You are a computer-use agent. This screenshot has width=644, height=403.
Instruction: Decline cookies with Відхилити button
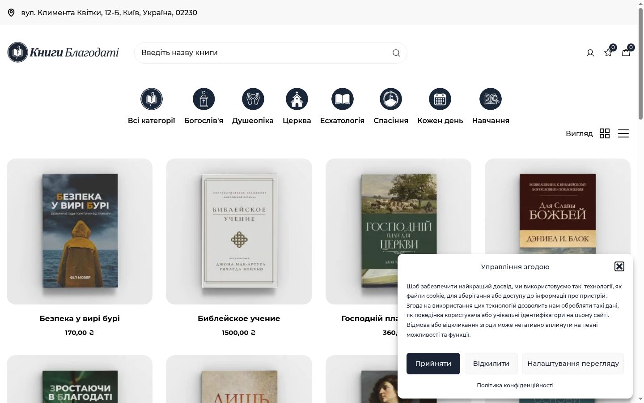click(491, 364)
